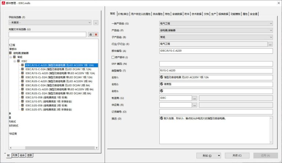The image size is (282, 163).
Task: Click into the 订货编号 field
Action: pyautogui.click(x=216, y=112)
